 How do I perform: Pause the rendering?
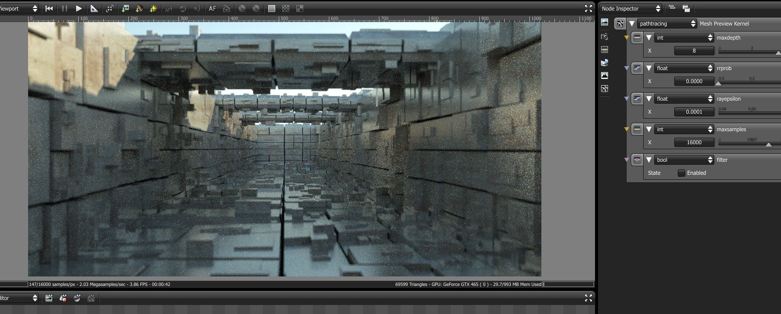point(64,9)
